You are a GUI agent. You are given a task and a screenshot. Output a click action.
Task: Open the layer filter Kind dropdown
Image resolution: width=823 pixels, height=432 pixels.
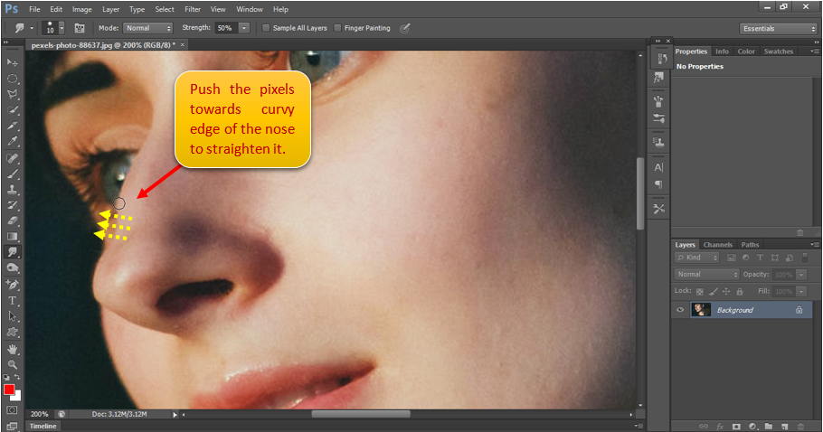[696, 258]
